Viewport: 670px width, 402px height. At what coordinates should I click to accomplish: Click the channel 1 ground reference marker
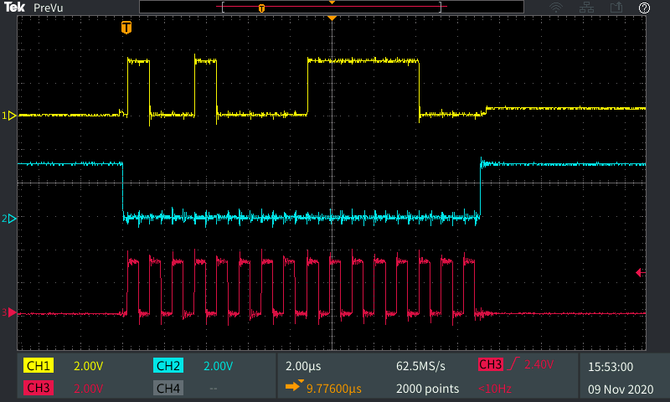coord(11,116)
